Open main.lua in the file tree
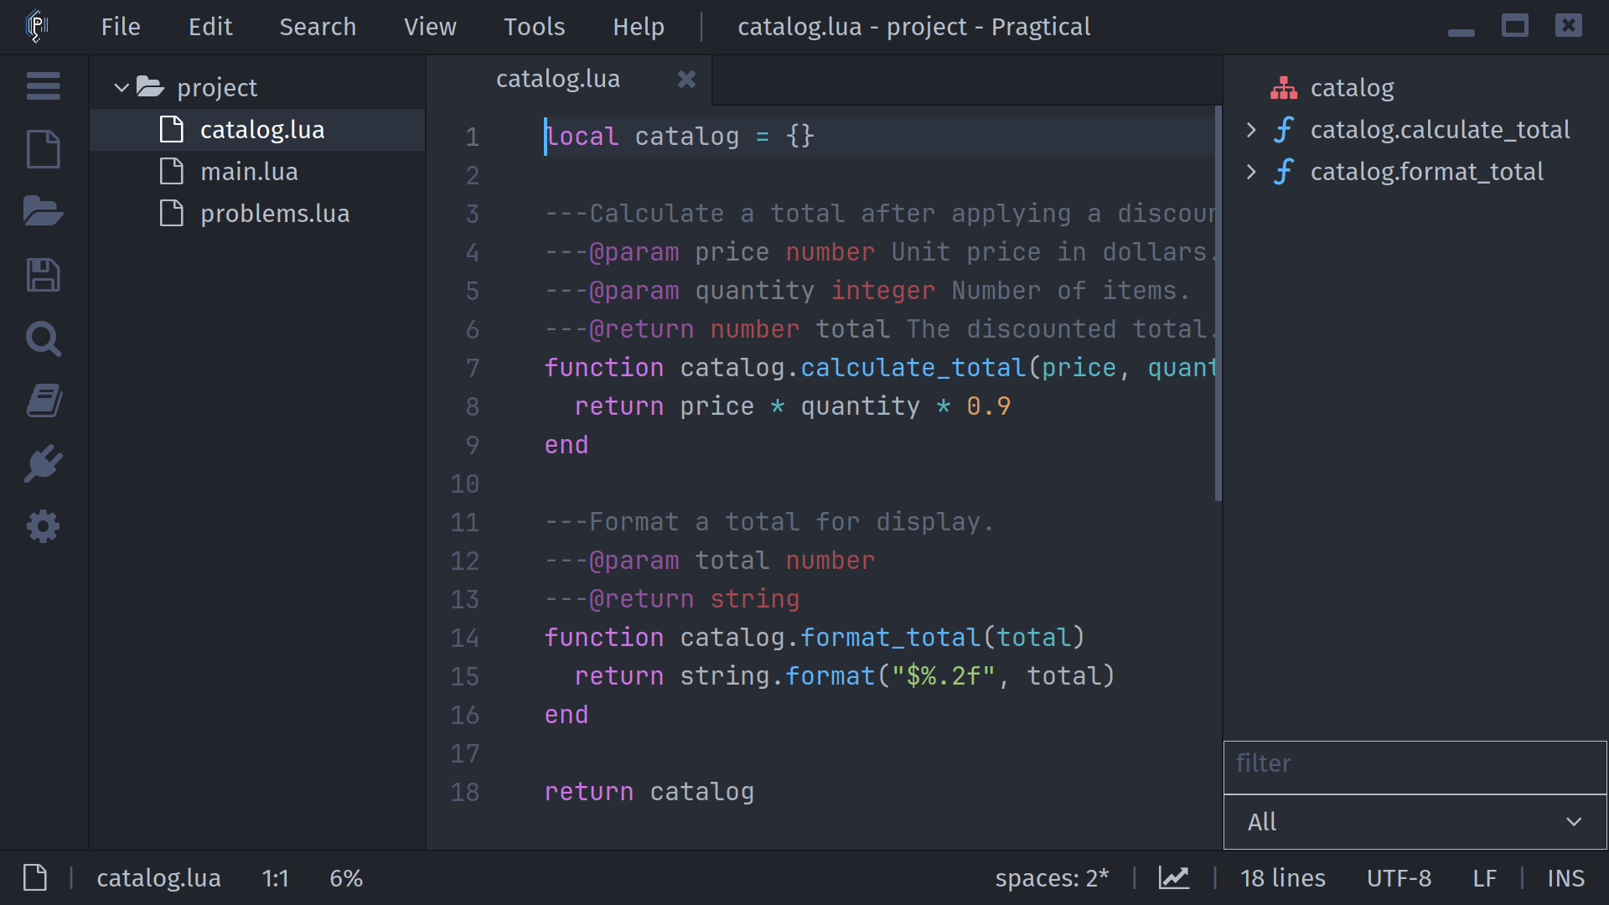The image size is (1609, 905). [257, 171]
